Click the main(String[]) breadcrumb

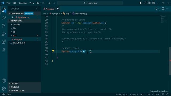click(x=80, y=14)
